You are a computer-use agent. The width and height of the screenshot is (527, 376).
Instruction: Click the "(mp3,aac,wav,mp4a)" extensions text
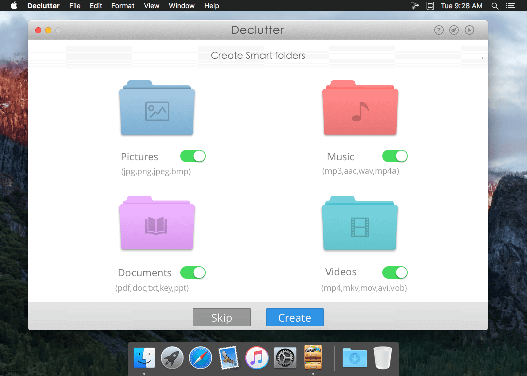pos(361,171)
